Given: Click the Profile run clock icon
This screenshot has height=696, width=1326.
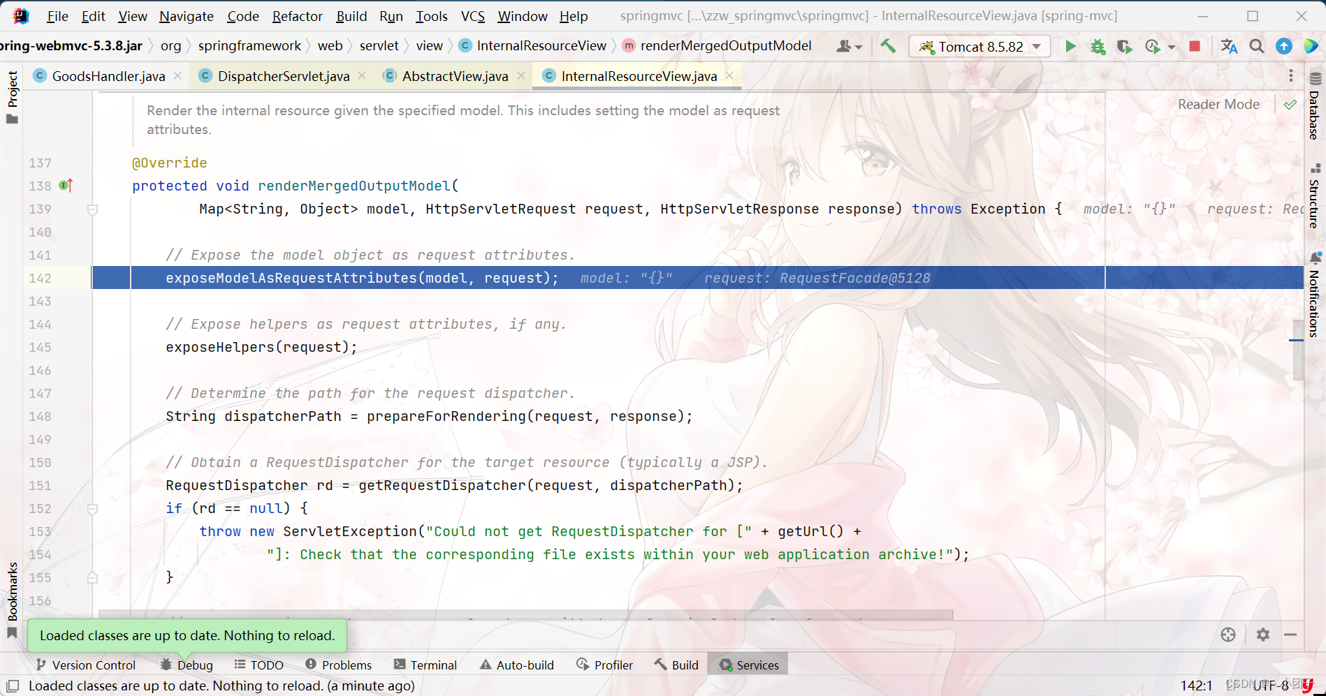Looking at the screenshot, I should [1153, 46].
